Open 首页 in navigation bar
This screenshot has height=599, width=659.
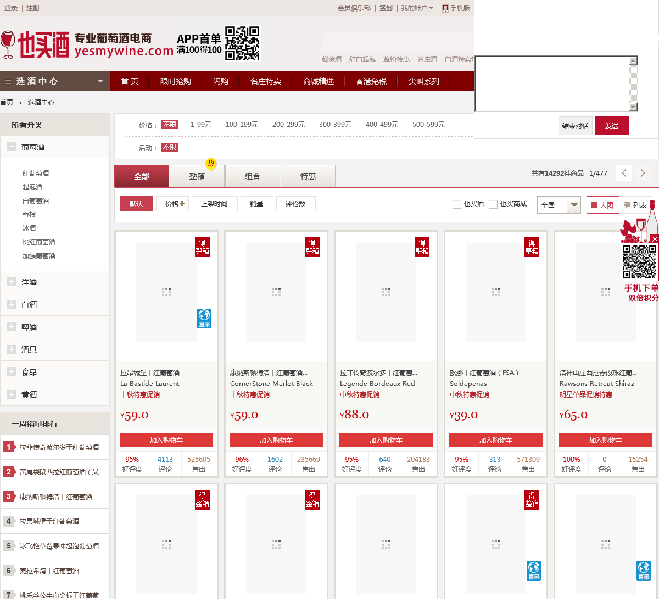(130, 81)
